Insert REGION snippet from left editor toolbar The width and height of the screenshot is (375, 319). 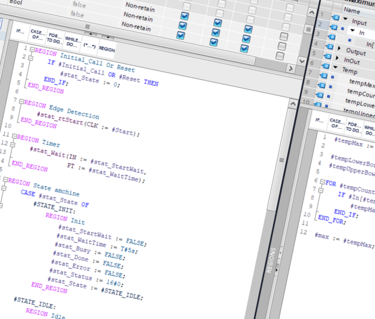tap(107, 49)
